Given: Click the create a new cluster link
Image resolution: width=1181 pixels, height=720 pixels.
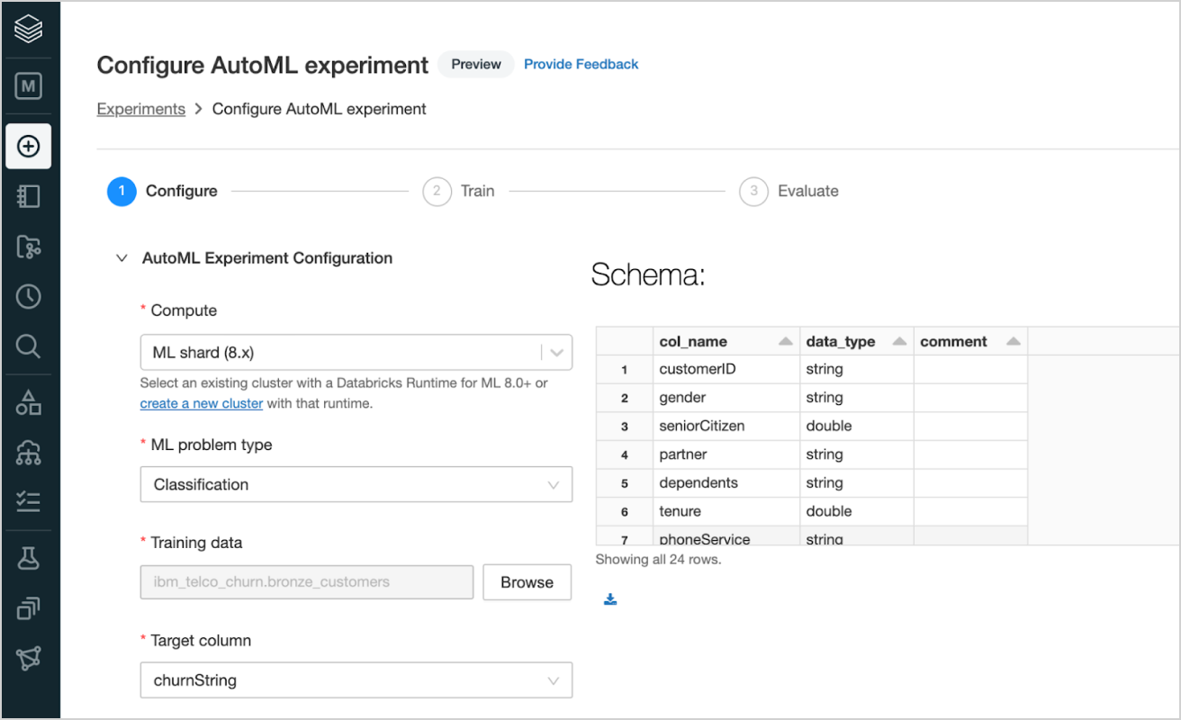Looking at the screenshot, I should (202, 403).
